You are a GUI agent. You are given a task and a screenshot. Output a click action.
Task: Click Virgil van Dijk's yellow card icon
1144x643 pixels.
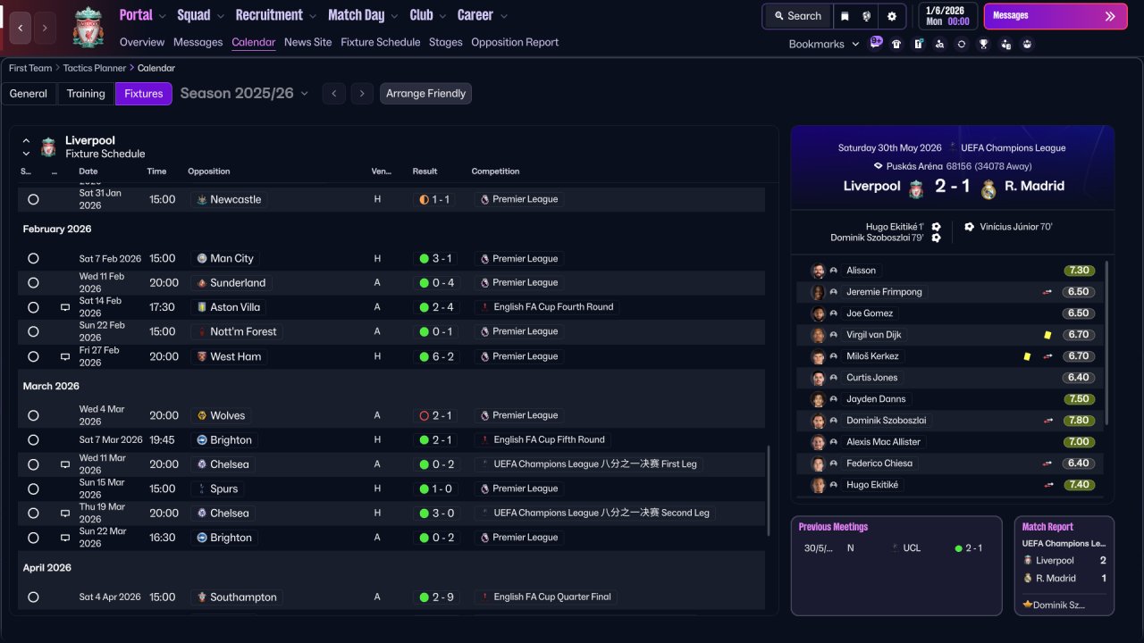pos(1047,335)
